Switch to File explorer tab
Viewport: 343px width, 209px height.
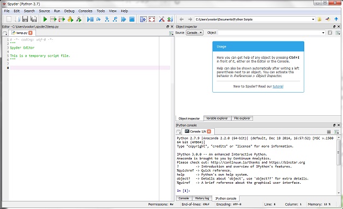[x=242, y=118]
